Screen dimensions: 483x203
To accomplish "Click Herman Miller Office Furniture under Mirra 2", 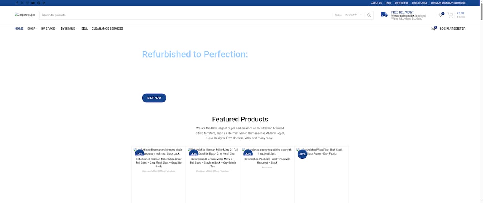I will [213, 171].
